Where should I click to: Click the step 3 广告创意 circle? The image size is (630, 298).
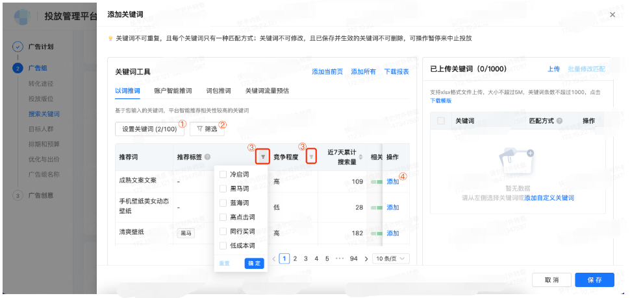click(18, 196)
